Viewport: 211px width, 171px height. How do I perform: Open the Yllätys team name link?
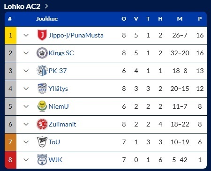click(58, 89)
